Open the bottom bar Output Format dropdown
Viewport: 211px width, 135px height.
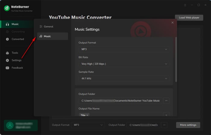[87, 125]
